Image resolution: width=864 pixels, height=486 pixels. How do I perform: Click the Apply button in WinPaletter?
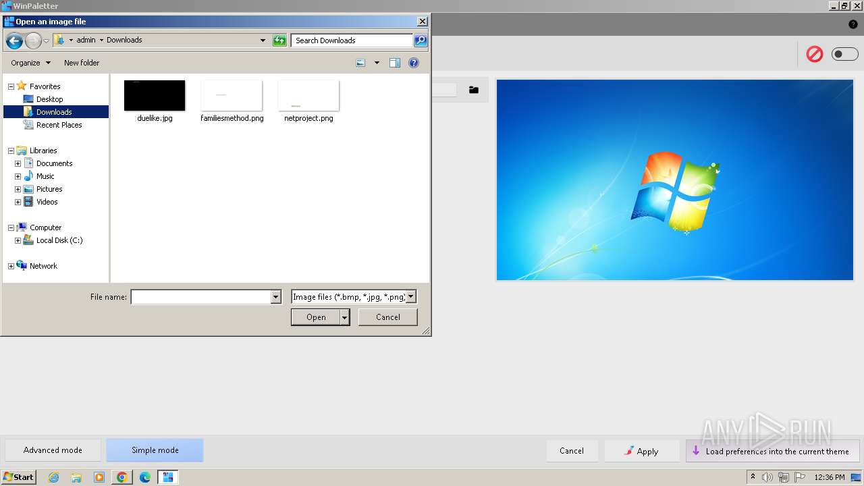click(642, 451)
